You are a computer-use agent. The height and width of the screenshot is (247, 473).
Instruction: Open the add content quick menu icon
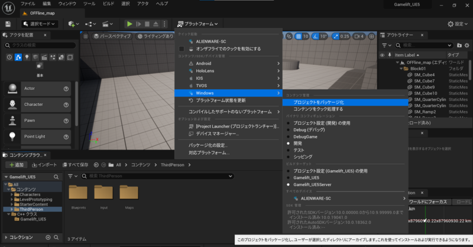point(73,24)
